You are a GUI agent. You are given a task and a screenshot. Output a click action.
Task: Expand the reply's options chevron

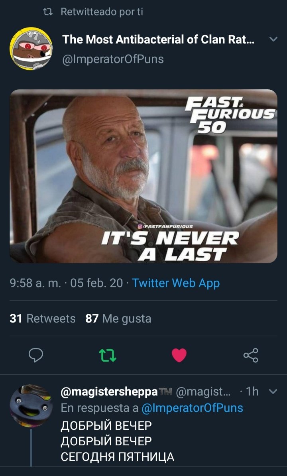pyautogui.click(x=273, y=391)
